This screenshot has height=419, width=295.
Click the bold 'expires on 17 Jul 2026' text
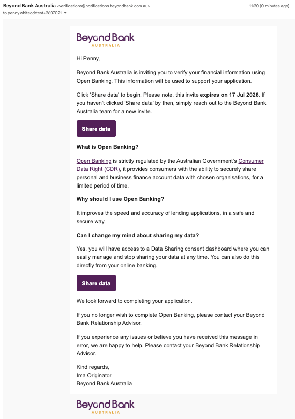click(x=229, y=95)
